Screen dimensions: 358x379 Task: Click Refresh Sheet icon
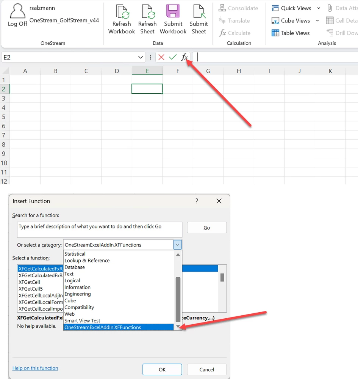click(148, 11)
